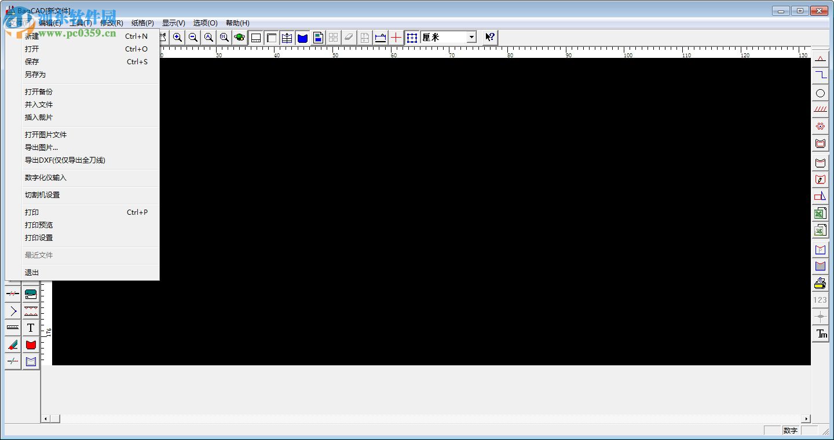Choose 保存 in the file menu
Image resolution: width=834 pixels, height=440 pixels.
[x=82, y=61]
